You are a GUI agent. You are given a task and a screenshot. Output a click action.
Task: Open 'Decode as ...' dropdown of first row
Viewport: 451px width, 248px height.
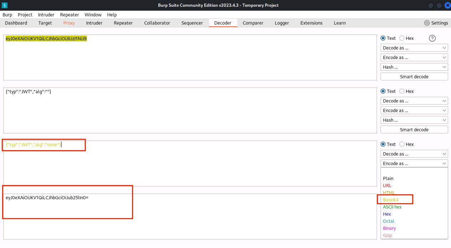click(414, 48)
